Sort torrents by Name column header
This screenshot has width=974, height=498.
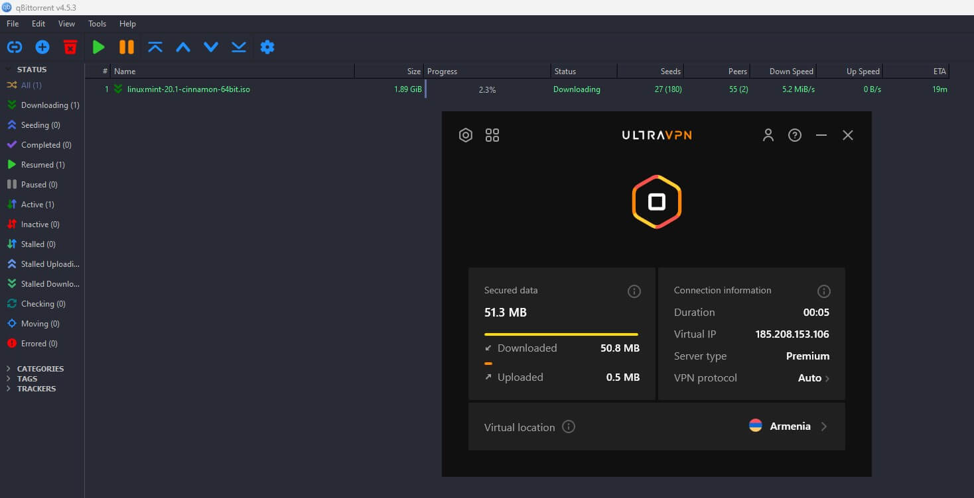[232, 71]
